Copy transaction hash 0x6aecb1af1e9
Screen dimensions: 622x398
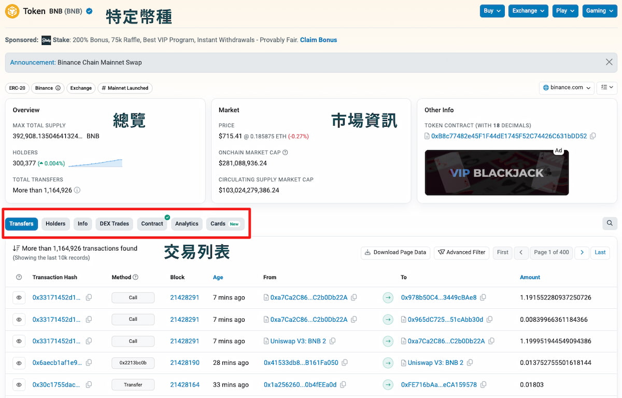click(x=89, y=363)
